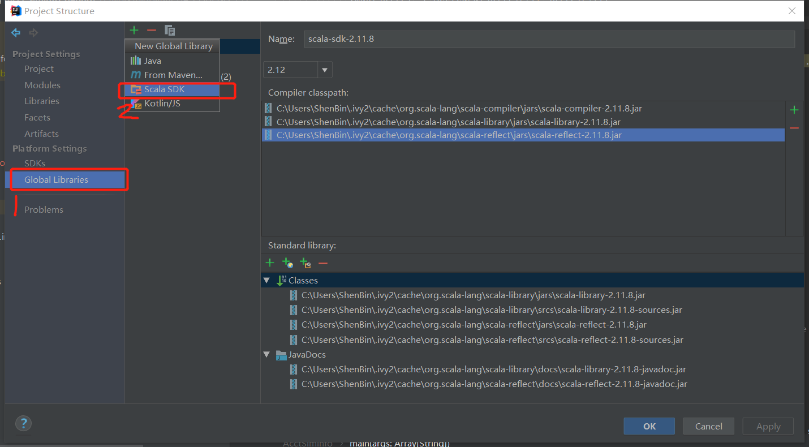Screen dimensions: 809x447
Task: Click the blue back navigation arrow
Action: [x=16, y=33]
